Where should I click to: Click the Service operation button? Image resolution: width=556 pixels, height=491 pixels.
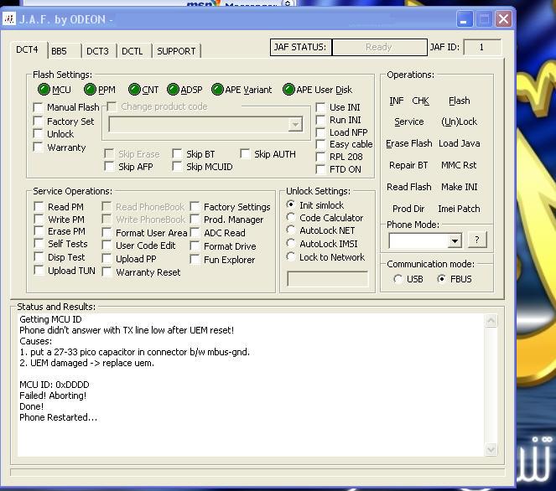coord(409,121)
